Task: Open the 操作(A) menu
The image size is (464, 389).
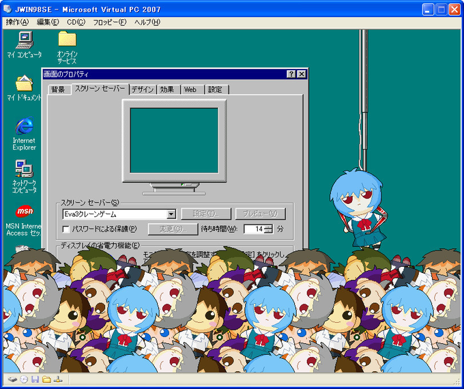Action: pos(18,23)
